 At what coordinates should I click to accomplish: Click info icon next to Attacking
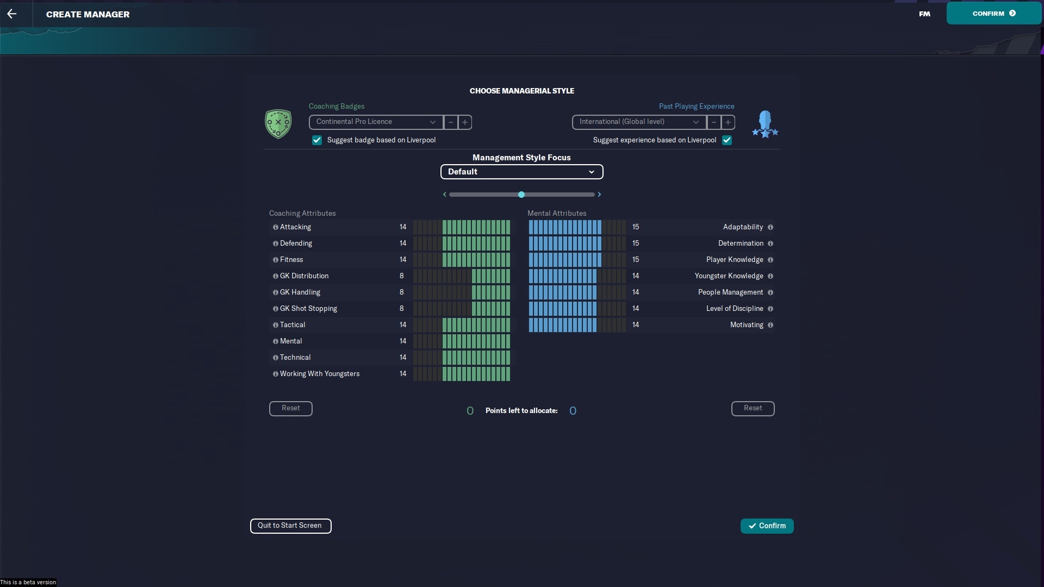(275, 227)
